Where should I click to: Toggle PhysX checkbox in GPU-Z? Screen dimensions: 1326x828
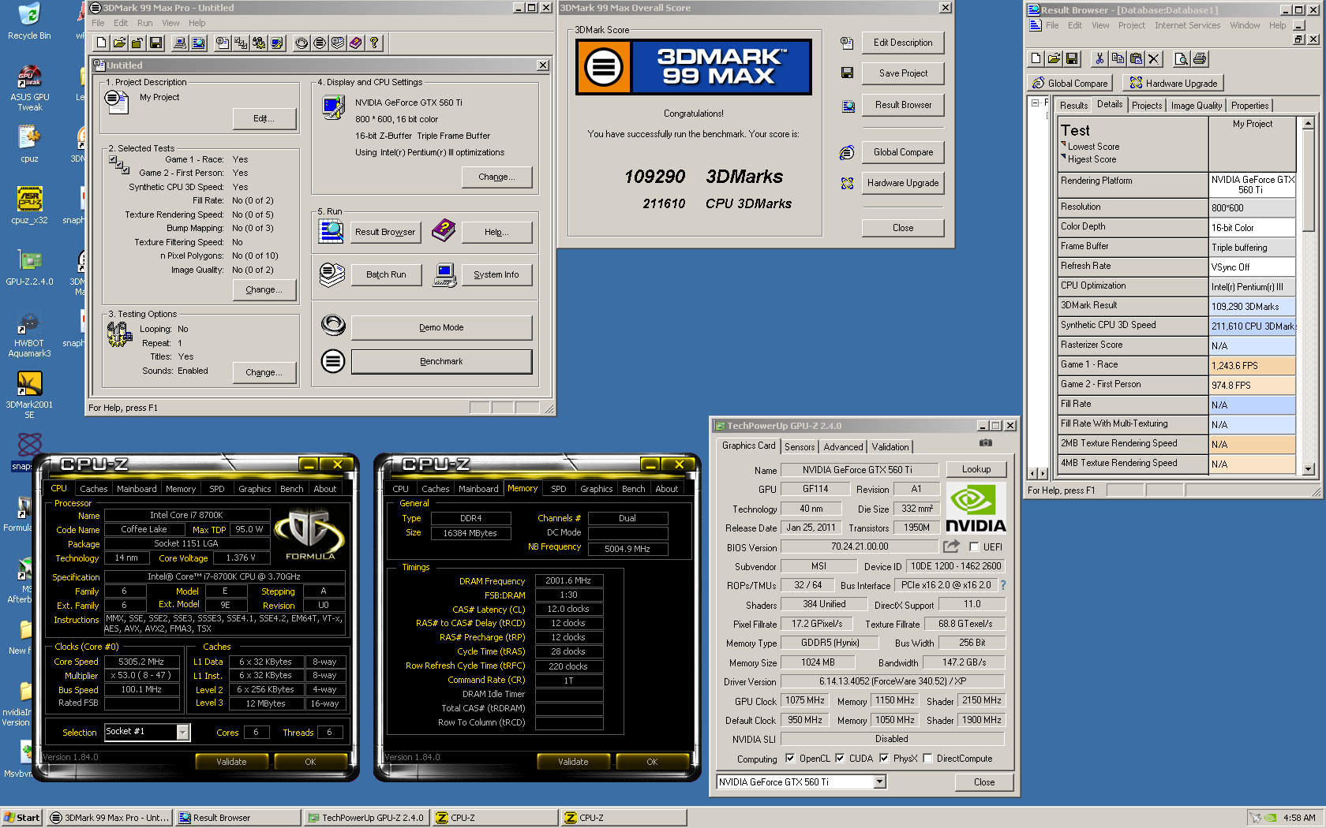point(884,758)
